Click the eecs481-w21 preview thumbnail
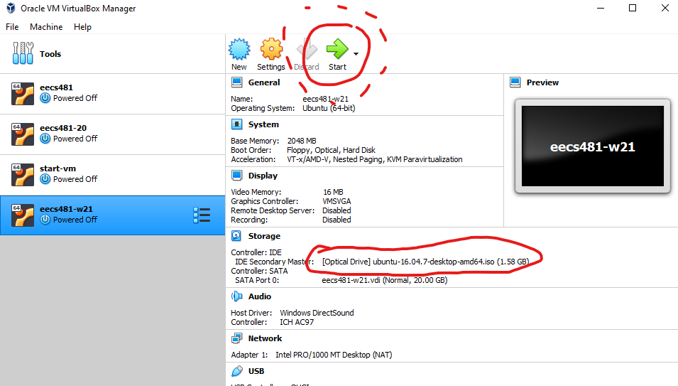678x386 pixels. click(592, 146)
